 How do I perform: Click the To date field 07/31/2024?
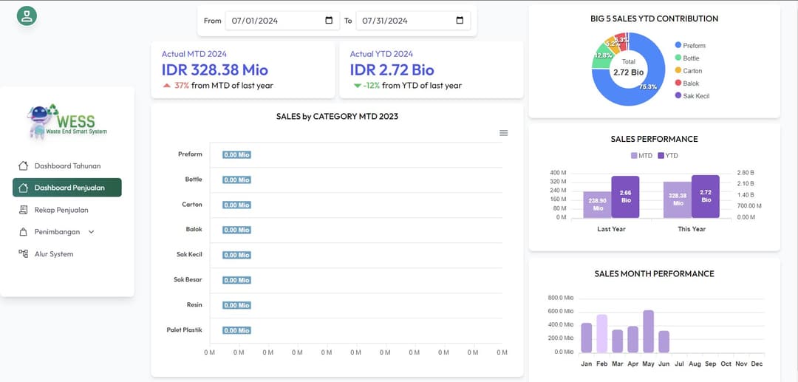386,21
